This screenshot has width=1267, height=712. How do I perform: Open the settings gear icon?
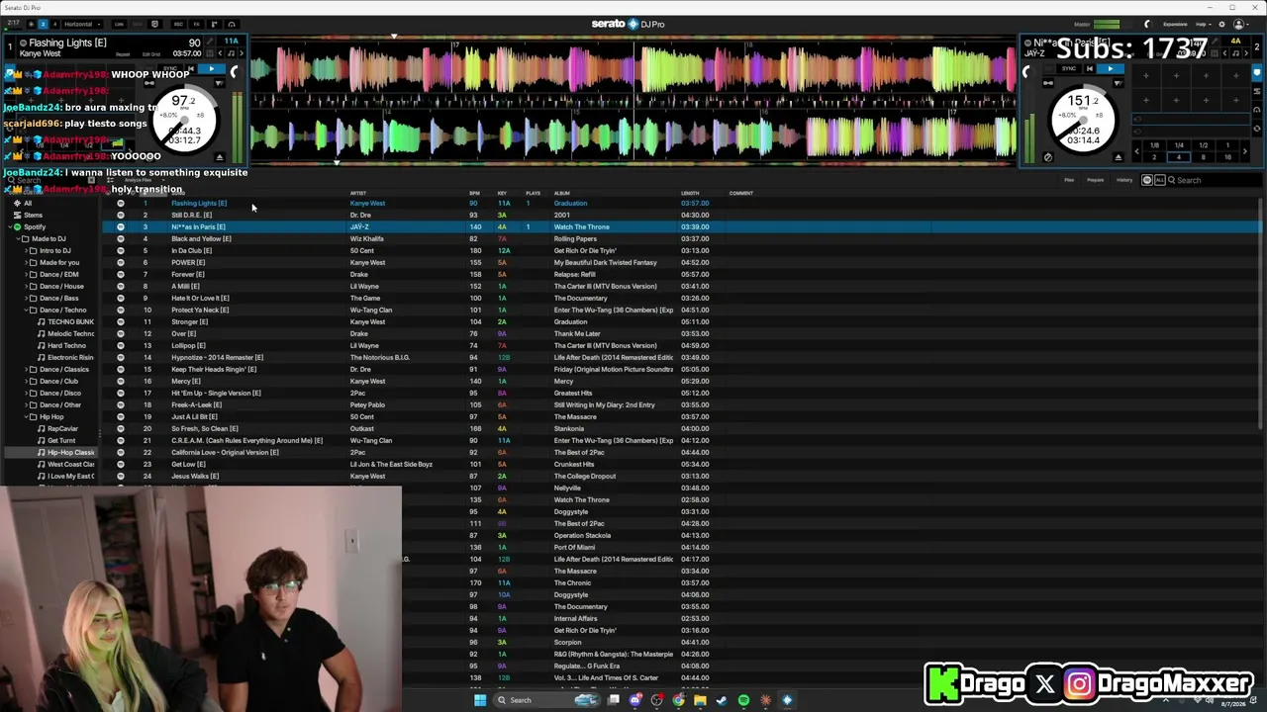pos(1220,24)
